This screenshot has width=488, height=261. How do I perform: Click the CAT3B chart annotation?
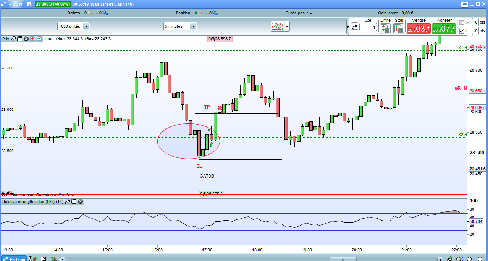click(x=207, y=176)
